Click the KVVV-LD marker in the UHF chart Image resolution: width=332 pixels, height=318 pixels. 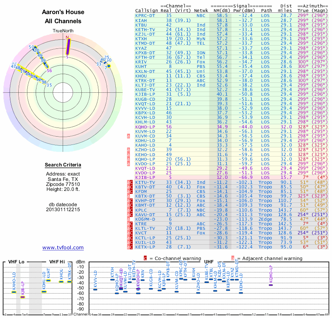pyautogui.click(x=95, y=289)
